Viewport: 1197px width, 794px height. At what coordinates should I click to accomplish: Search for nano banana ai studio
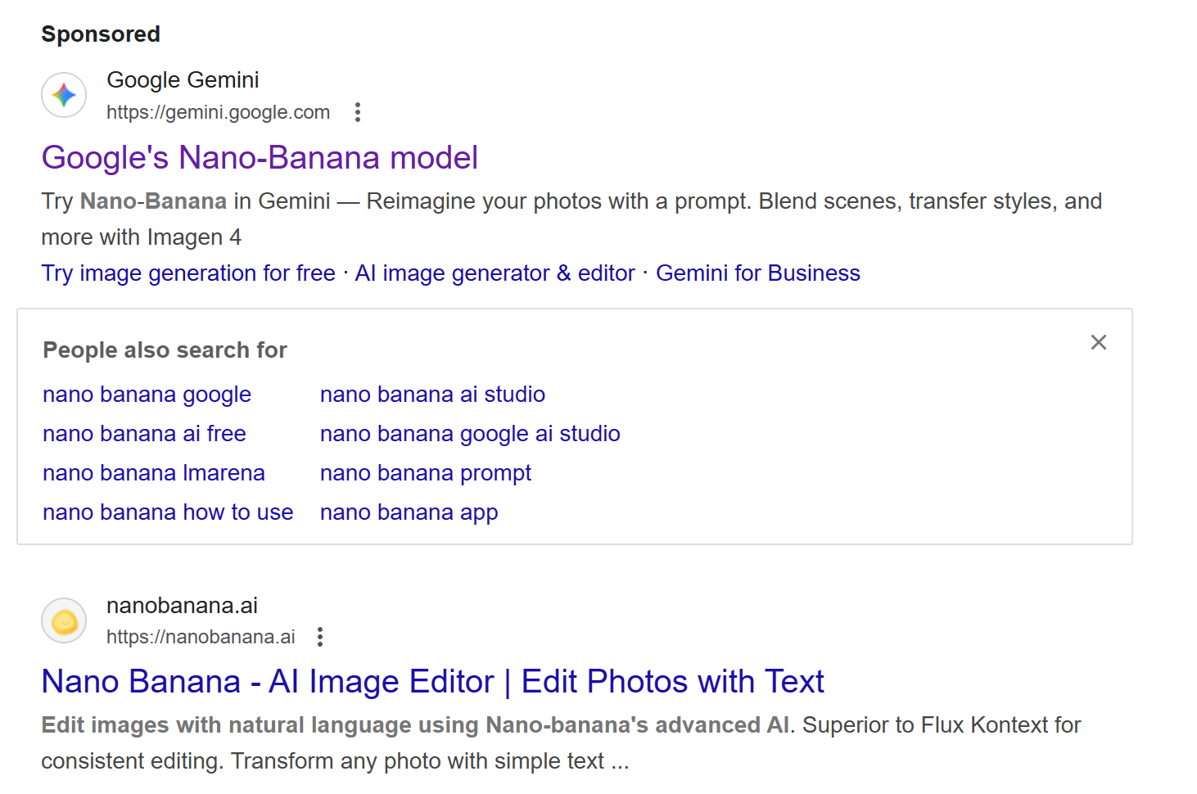[x=432, y=395]
